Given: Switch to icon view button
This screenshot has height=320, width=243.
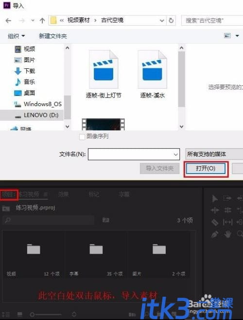Looking at the screenshot, I should tap(20, 314).
